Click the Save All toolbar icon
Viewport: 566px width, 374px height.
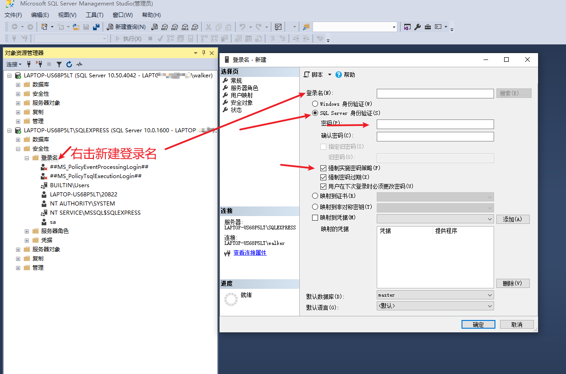click(x=96, y=27)
